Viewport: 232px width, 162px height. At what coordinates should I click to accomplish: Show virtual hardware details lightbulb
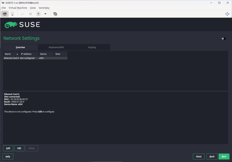click(12, 14)
